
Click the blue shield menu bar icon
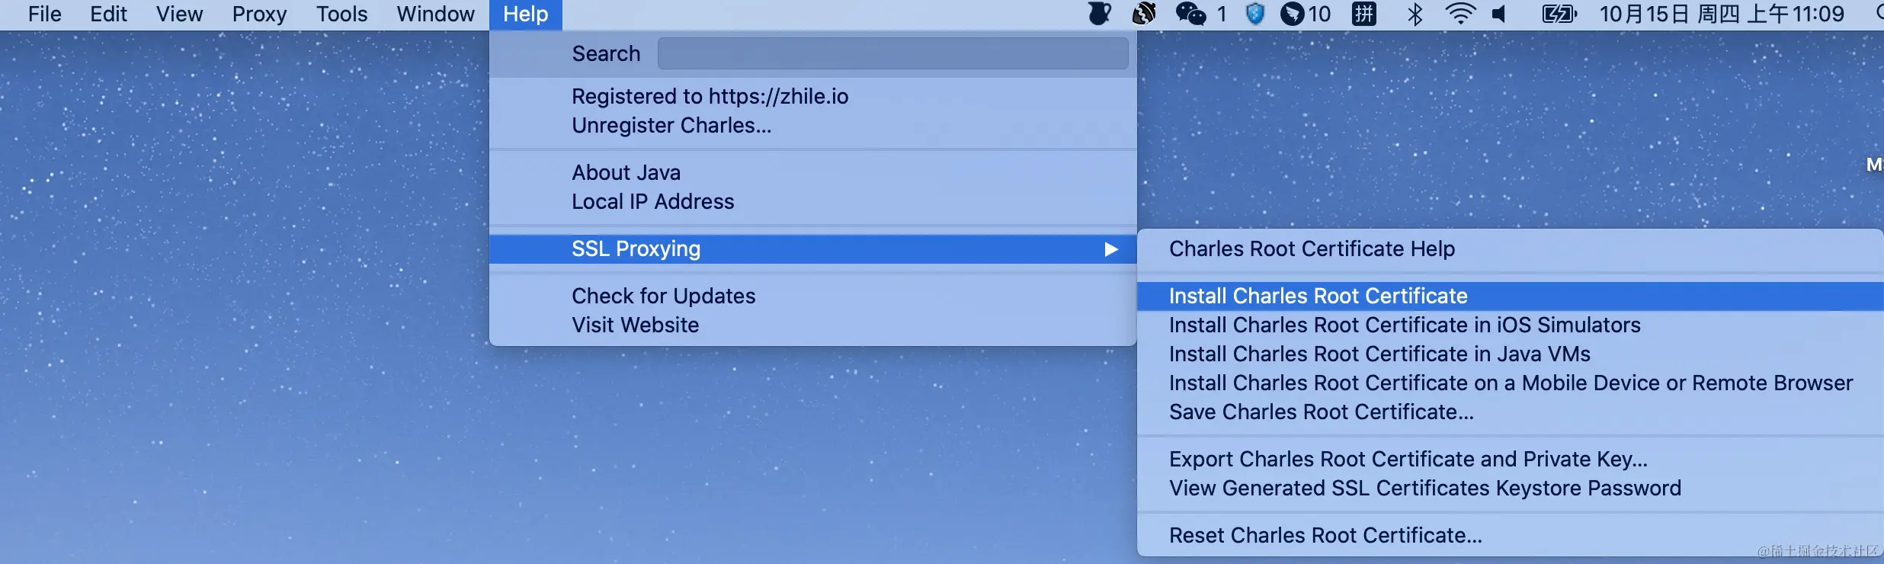[1255, 14]
